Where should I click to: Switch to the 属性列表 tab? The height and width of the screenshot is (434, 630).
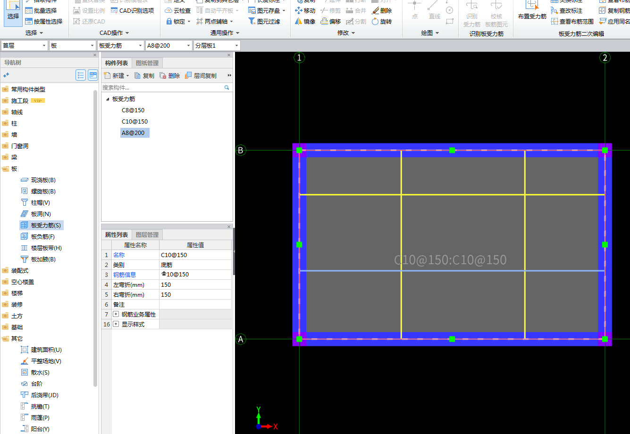[117, 234]
